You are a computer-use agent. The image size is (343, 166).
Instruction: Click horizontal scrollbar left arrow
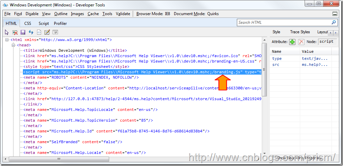click(5, 159)
